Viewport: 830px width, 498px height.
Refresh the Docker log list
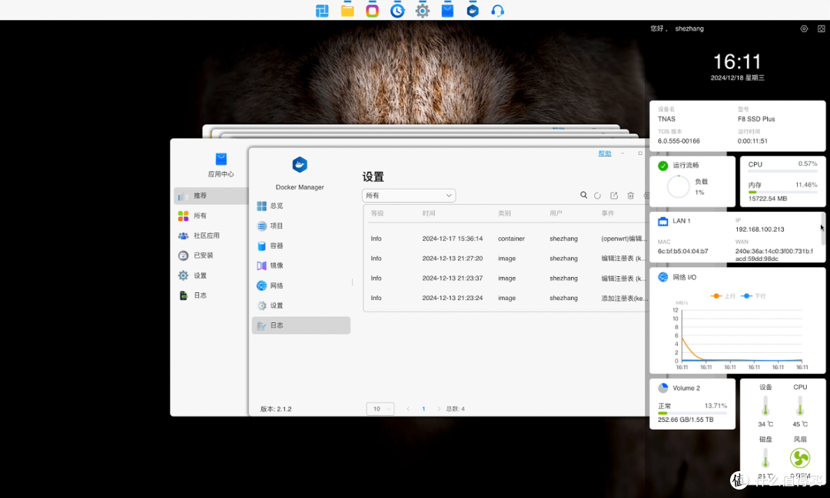(598, 196)
